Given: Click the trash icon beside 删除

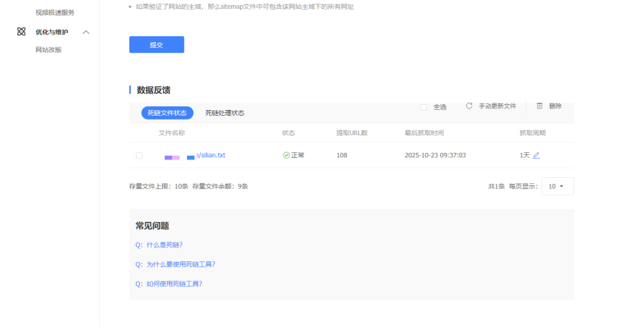Looking at the screenshot, I should [x=539, y=106].
